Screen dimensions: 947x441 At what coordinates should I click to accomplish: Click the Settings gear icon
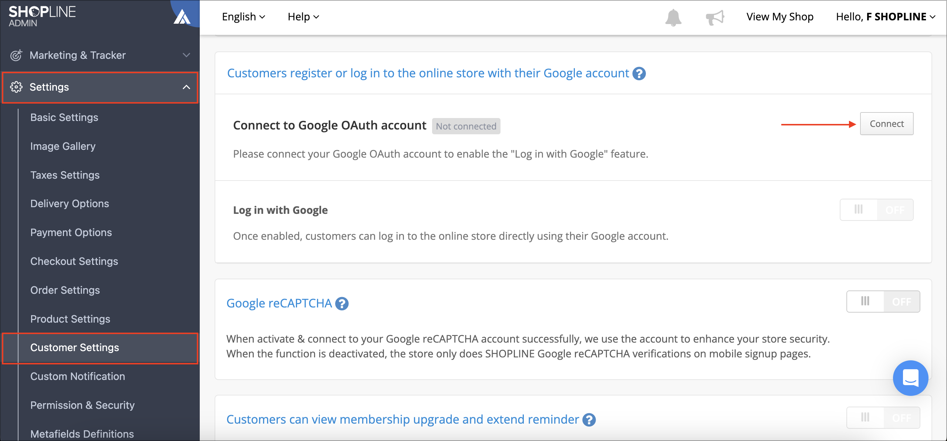pos(16,87)
